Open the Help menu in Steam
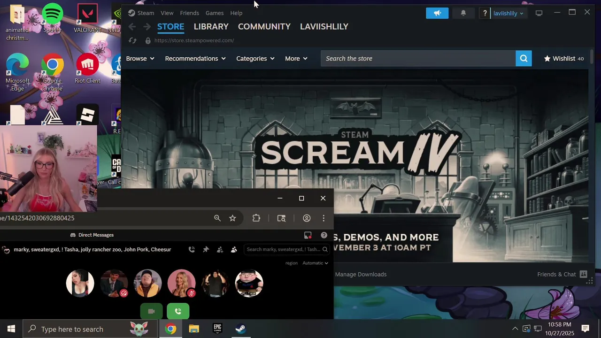 pos(236,13)
